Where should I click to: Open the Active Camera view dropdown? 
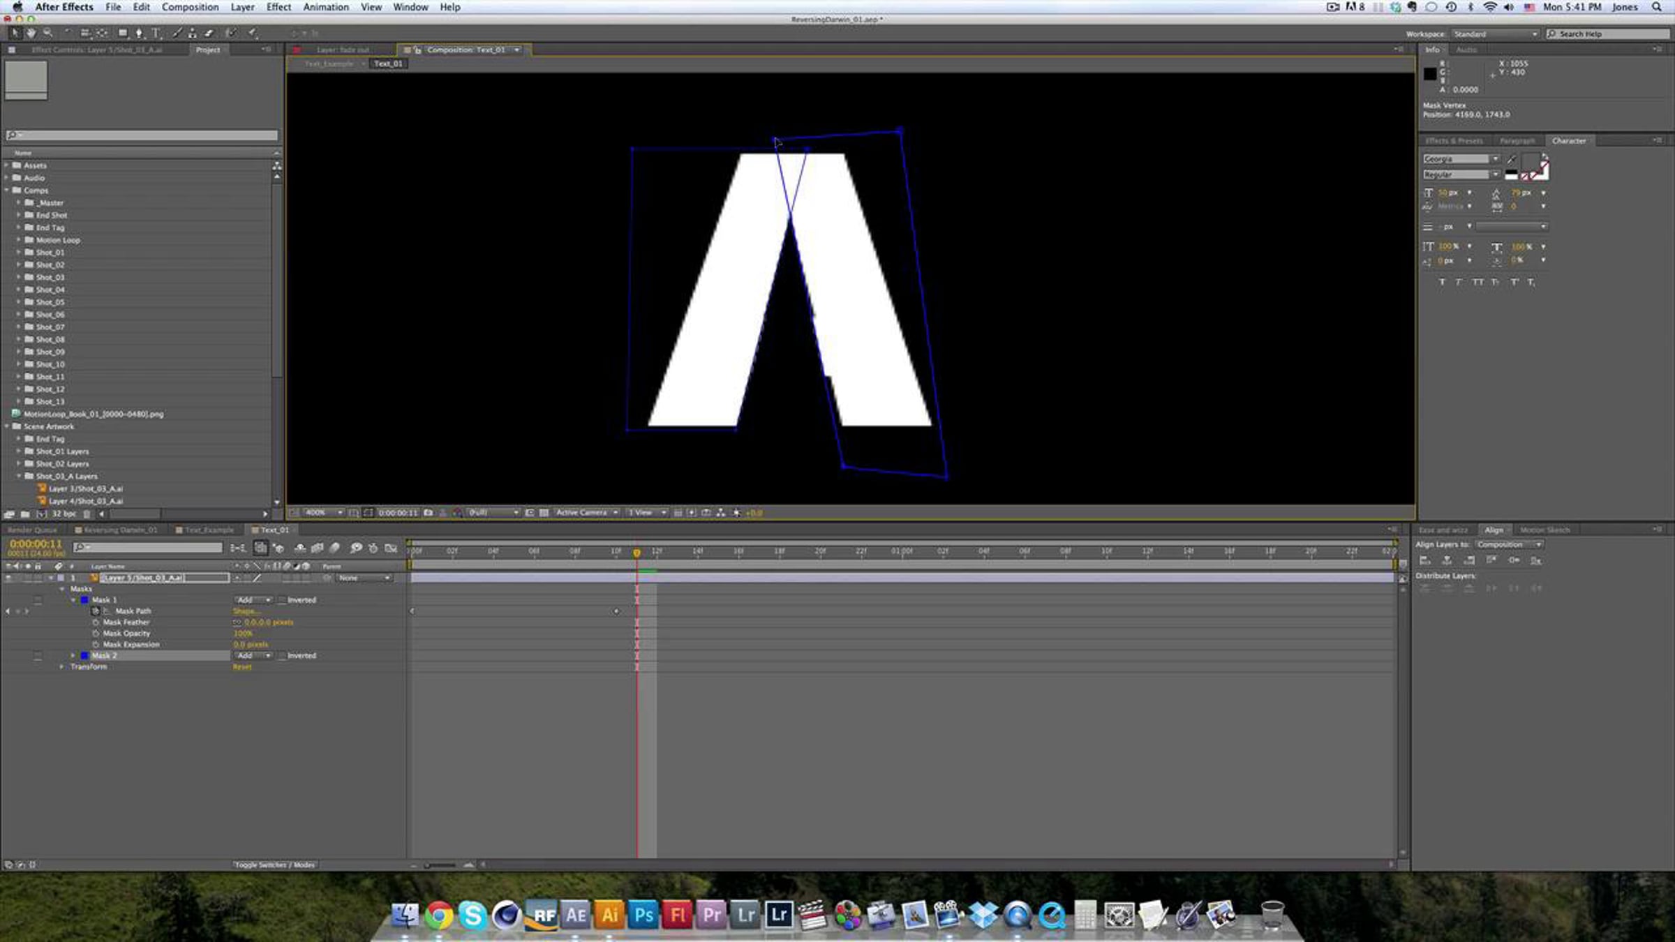(586, 513)
